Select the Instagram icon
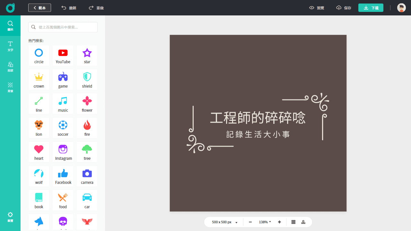 [63, 151]
